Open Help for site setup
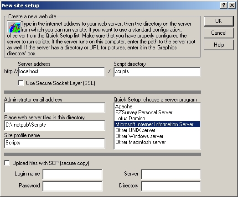This screenshot has height=197, width=238. click(219, 45)
